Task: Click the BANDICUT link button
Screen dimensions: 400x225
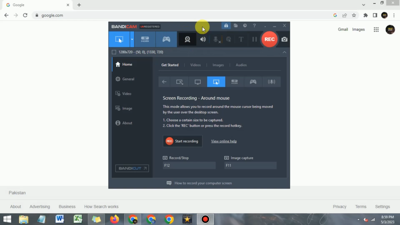Action: 132,168
